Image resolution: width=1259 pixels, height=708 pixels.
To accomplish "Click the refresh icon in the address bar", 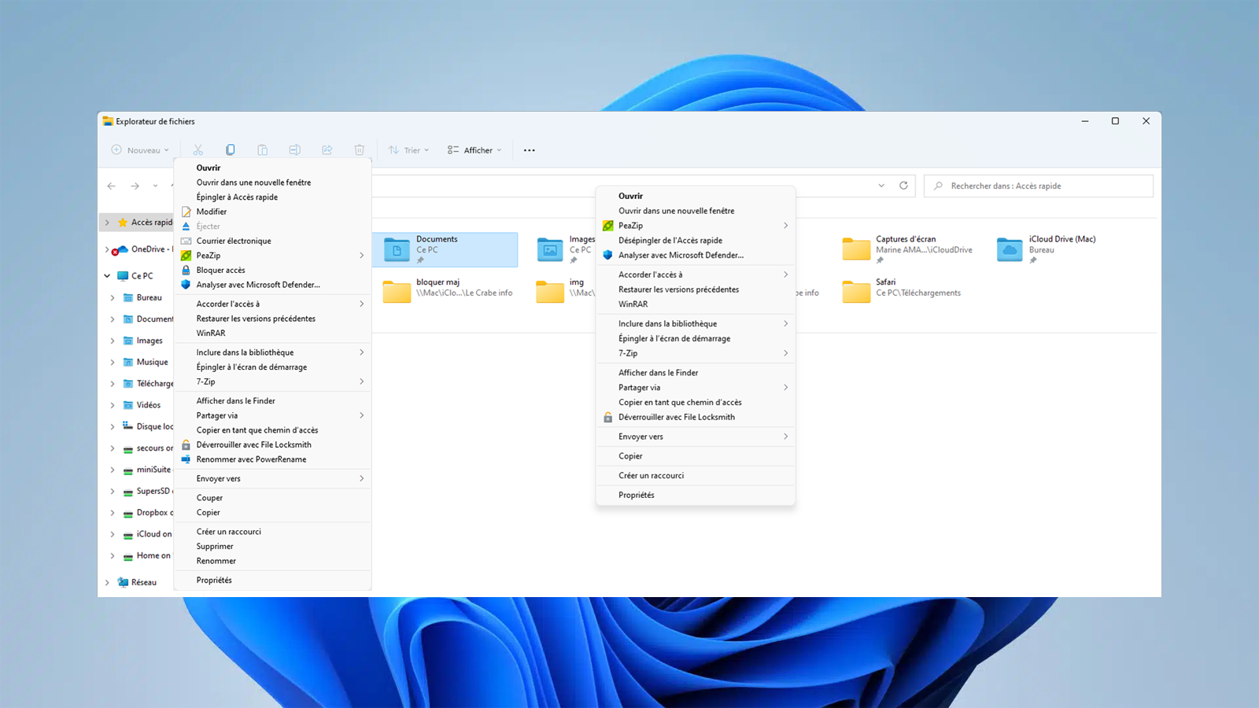I will pos(903,186).
